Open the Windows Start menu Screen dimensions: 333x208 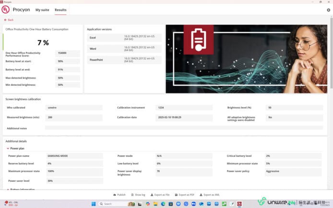[94, 204]
